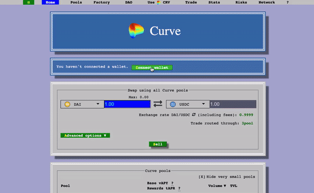Open the 3pool route link
Viewport: 314px width, 193px height.
pos(248,123)
